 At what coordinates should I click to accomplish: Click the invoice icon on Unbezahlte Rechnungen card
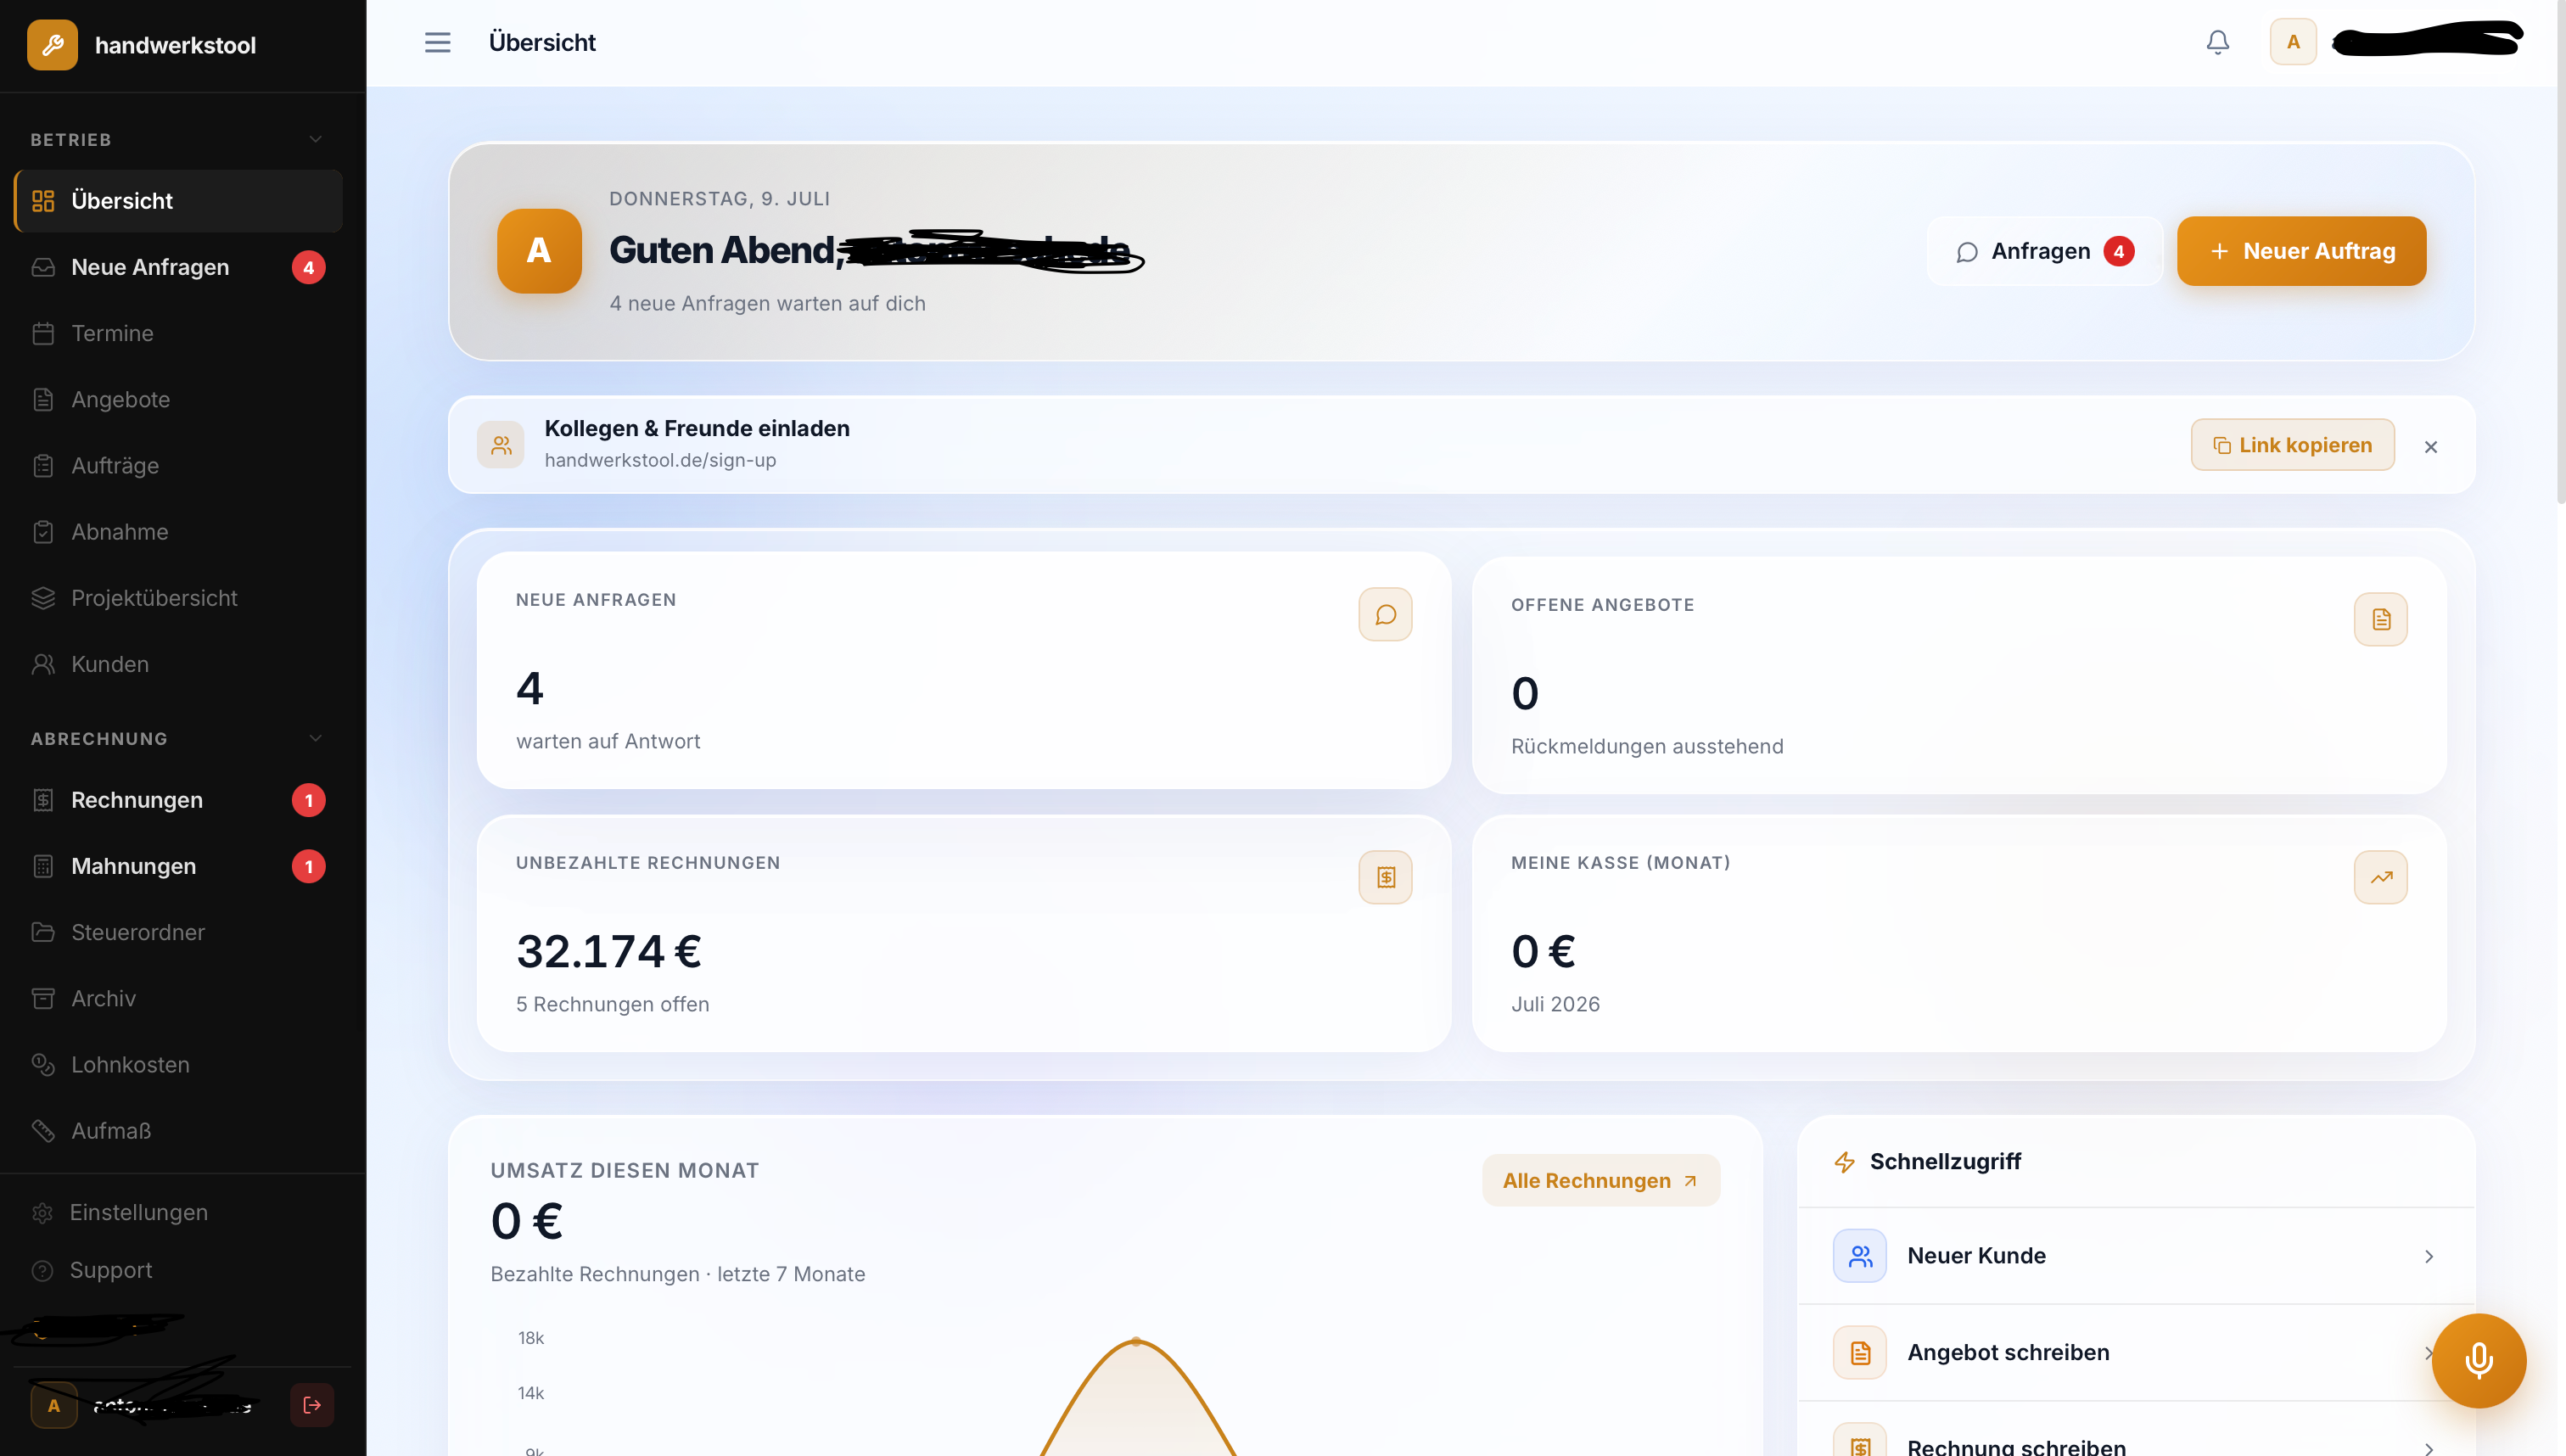click(1385, 877)
